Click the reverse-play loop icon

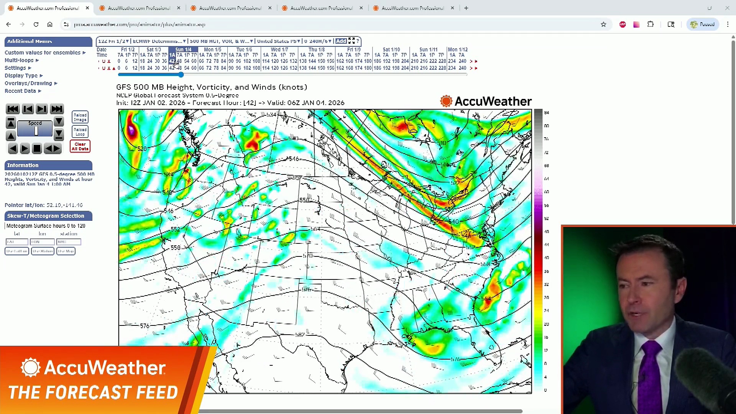pyautogui.click(x=13, y=148)
